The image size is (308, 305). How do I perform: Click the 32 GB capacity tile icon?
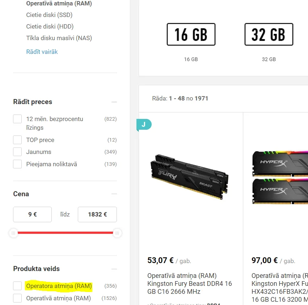click(x=269, y=34)
